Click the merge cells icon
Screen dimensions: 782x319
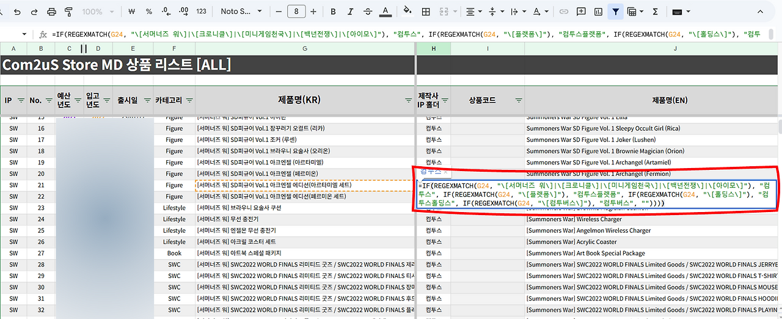444,12
